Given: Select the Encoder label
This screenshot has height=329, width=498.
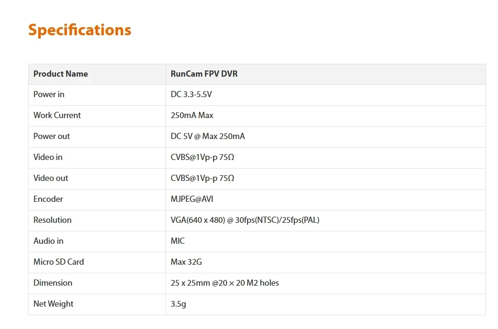Looking at the screenshot, I should click(x=48, y=199).
